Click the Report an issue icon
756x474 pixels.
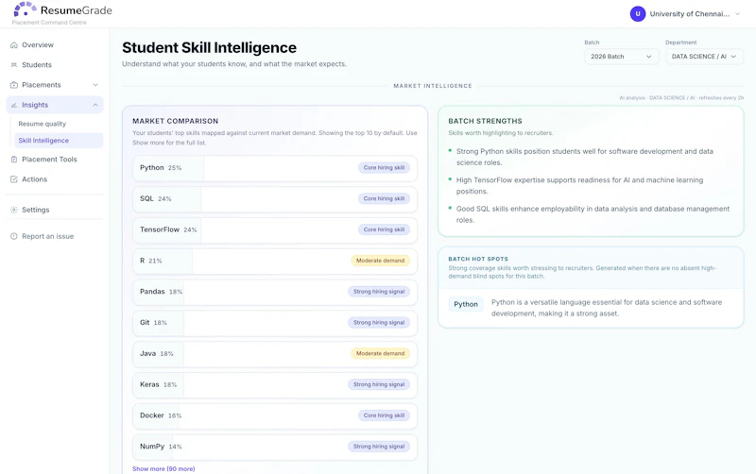pyautogui.click(x=14, y=236)
